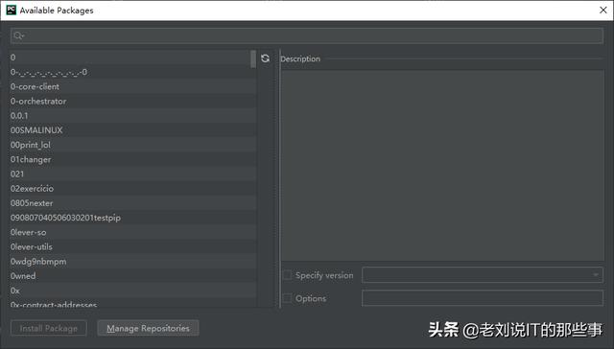Select the 0lever-so package
The image size is (614, 349).
point(132,232)
